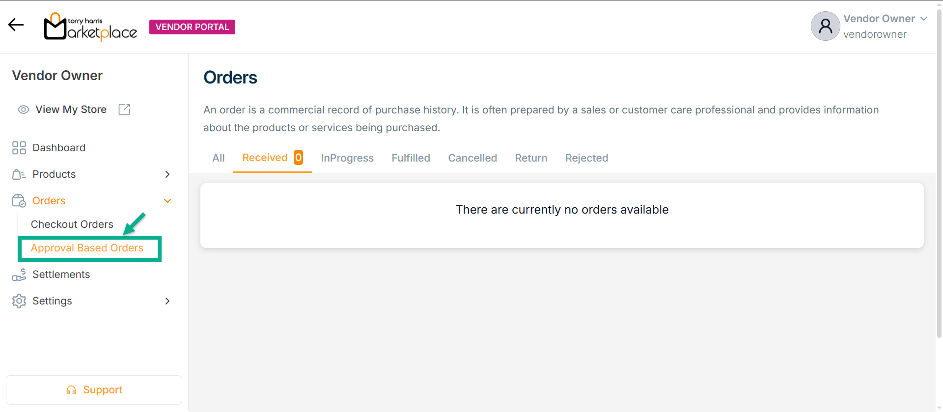Click the Torry Harris Marketplace logo
943x412 pixels.
click(90, 27)
